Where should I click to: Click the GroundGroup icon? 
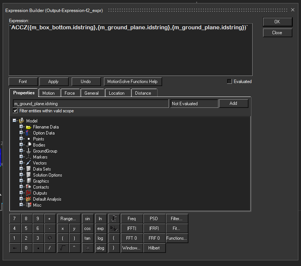pyautogui.click(x=29, y=151)
